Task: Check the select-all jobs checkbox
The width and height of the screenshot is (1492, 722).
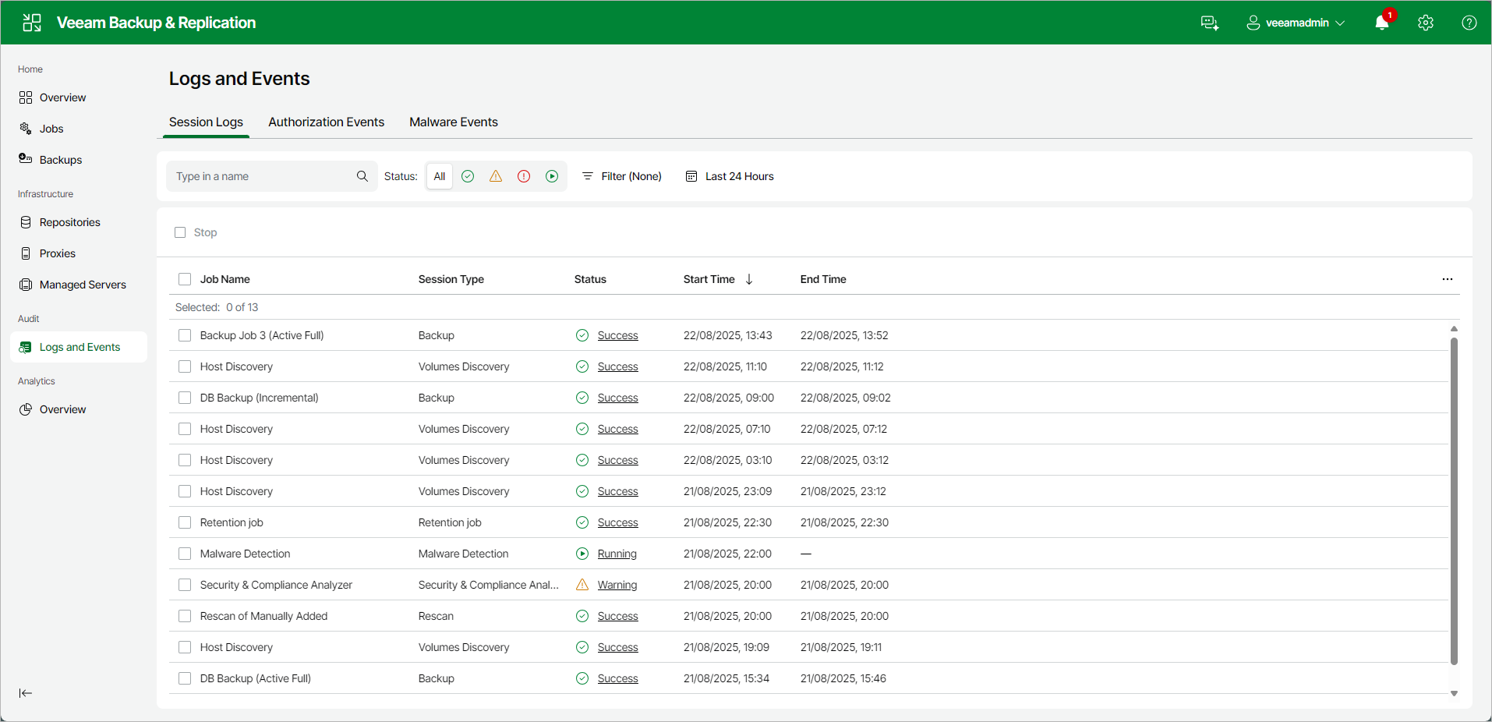Action: click(x=185, y=278)
